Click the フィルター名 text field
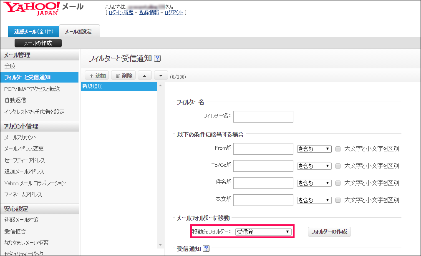This screenshot has height=256, width=421. point(263,116)
